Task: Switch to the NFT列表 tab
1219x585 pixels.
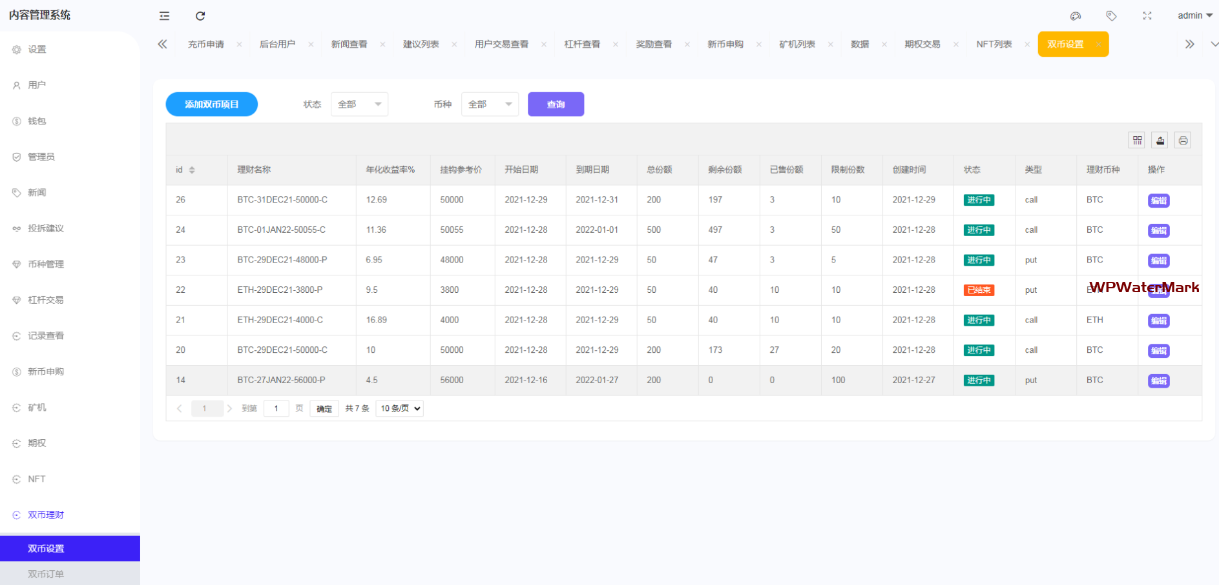Action: point(994,45)
